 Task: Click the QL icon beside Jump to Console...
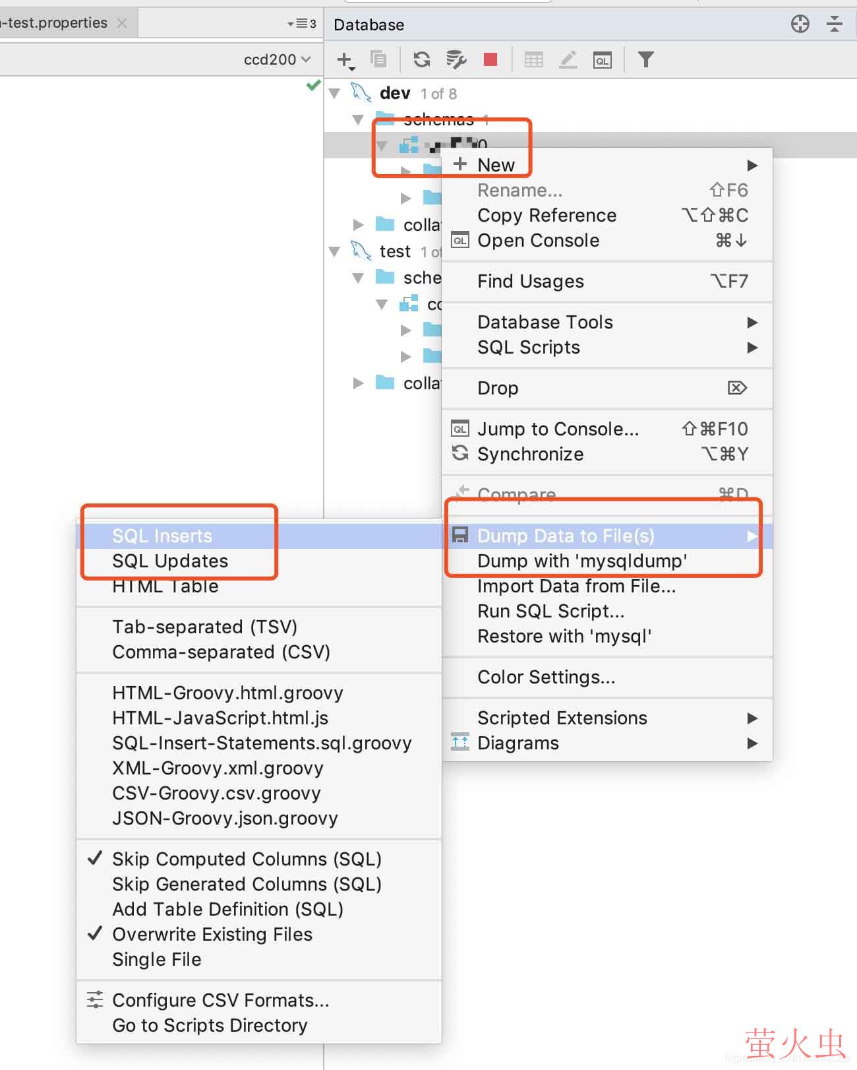[x=460, y=429]
